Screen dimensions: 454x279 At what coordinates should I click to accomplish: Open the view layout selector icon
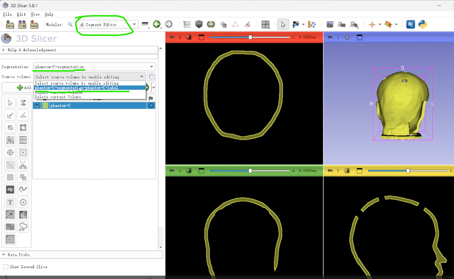pyautogui.click(x=265, y=25)
